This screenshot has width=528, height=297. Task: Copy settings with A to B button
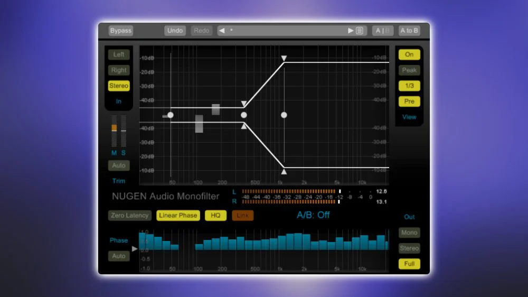point(409,31)
